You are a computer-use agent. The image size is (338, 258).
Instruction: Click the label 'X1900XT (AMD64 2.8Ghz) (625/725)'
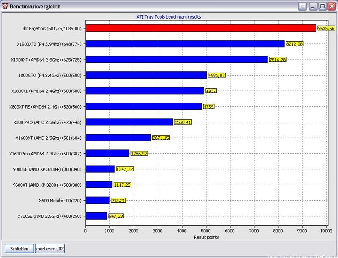click(46, 60)
